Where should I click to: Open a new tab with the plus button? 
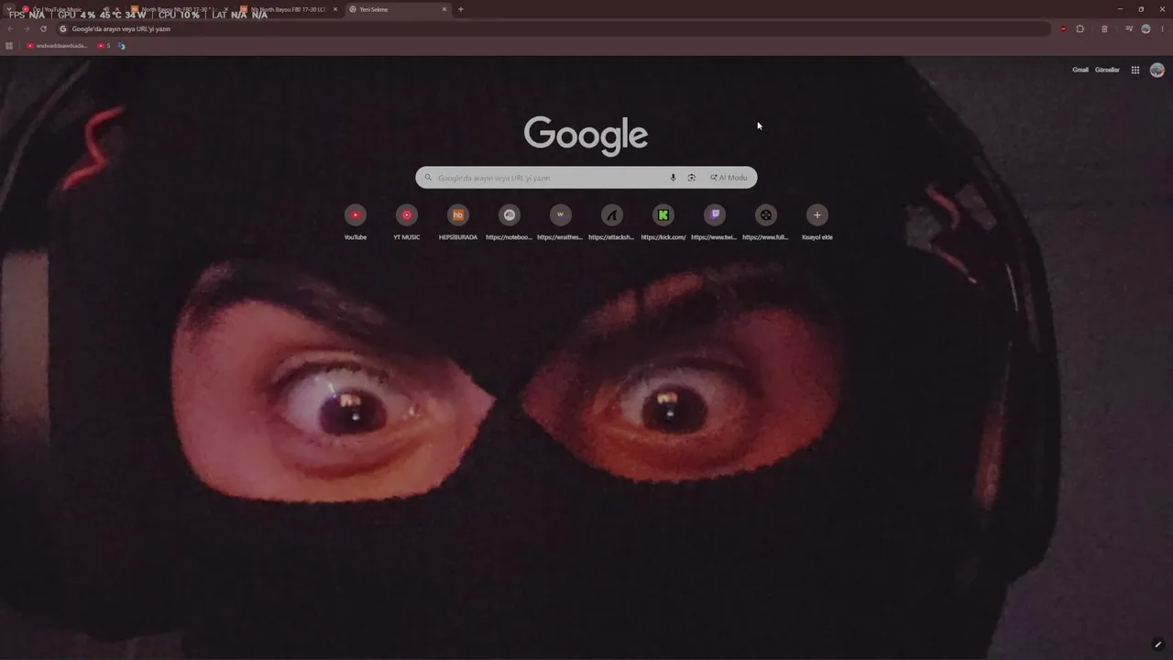[x=461, y=9]
